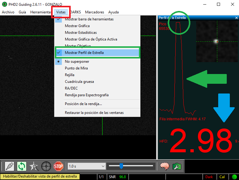The width and height of the screenshot is (239, 180).
Task: Open the Marcadores menu
Action: pyautogui.click(x=95, y=12)
